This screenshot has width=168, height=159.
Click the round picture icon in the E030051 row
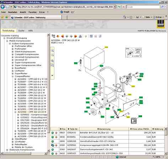click(x=56, y=137)
